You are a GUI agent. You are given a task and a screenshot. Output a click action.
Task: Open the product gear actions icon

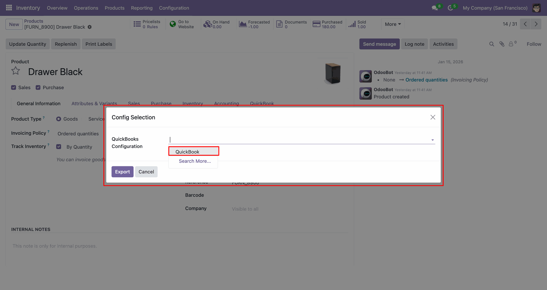90,27
